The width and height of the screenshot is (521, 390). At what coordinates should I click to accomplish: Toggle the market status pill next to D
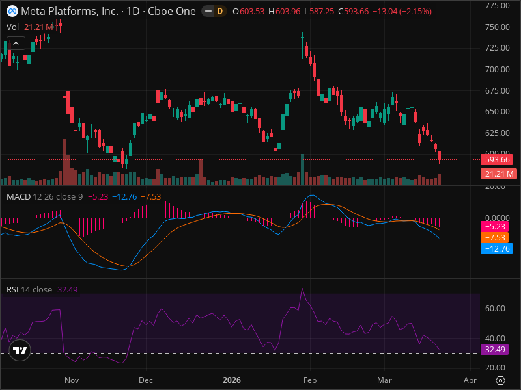[x=208, y=12]
